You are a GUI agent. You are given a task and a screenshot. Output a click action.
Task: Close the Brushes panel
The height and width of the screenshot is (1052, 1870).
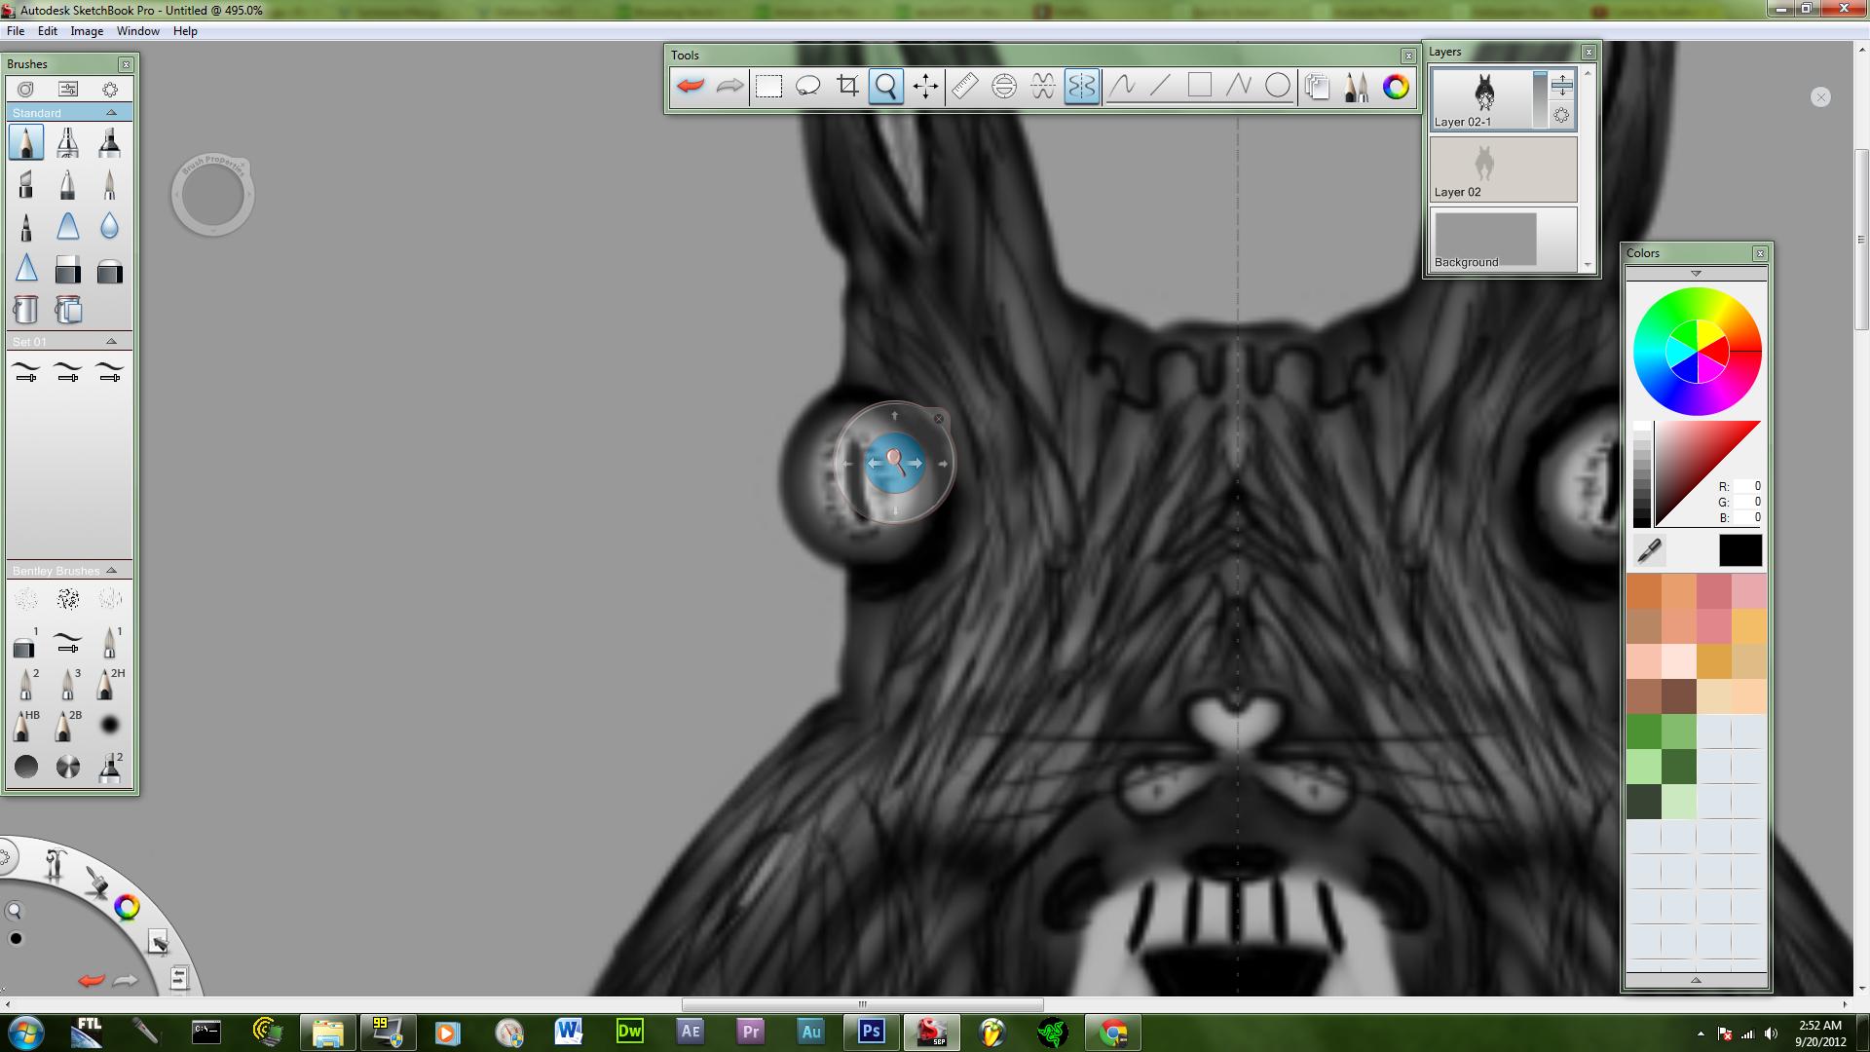(126, 64)
